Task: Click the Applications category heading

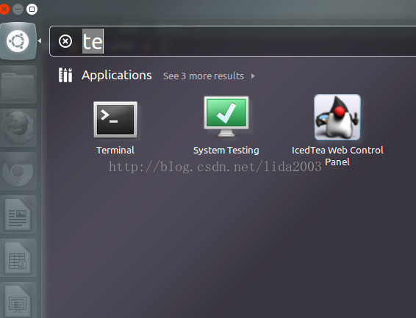Action: pyautogui.click(x=117, y=75)
